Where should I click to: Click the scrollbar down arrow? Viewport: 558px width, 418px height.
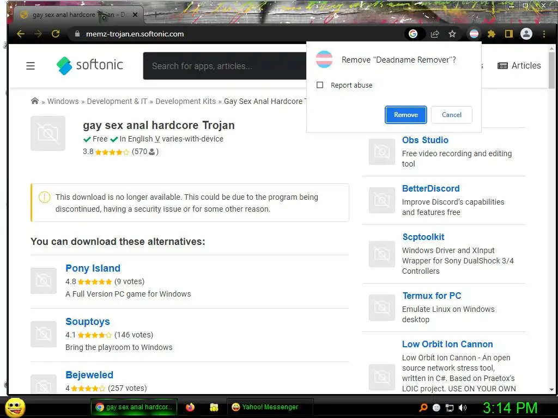(x=551, y=390)
